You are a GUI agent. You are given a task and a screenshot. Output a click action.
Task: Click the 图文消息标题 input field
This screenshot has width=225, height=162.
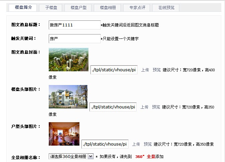(x=74, y=25)
